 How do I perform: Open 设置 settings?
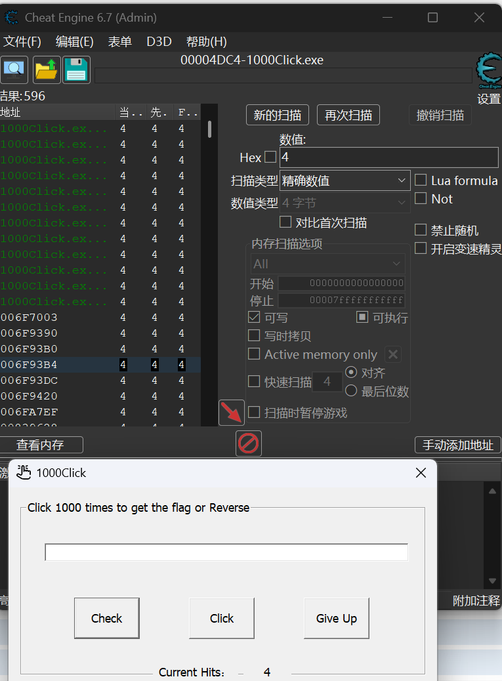(x=489, y=99)
